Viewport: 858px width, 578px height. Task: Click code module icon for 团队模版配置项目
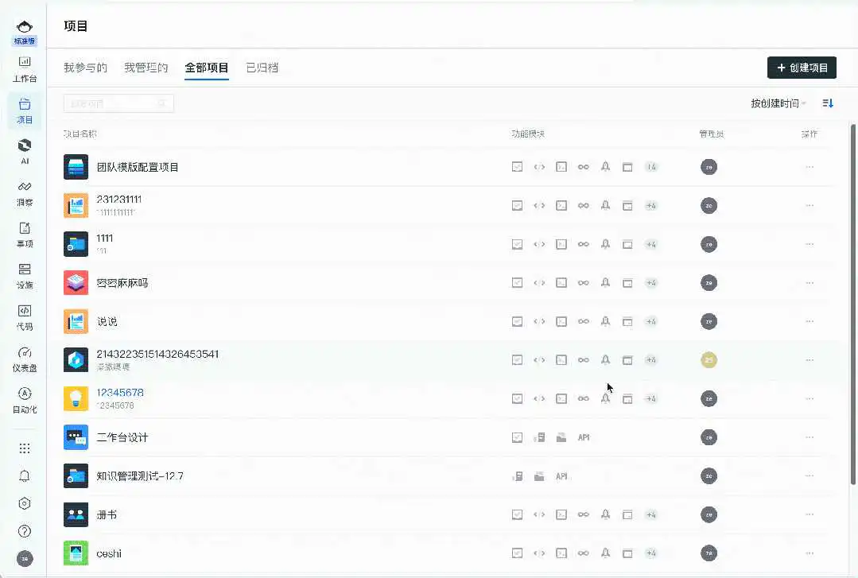(x=539, y=167)
